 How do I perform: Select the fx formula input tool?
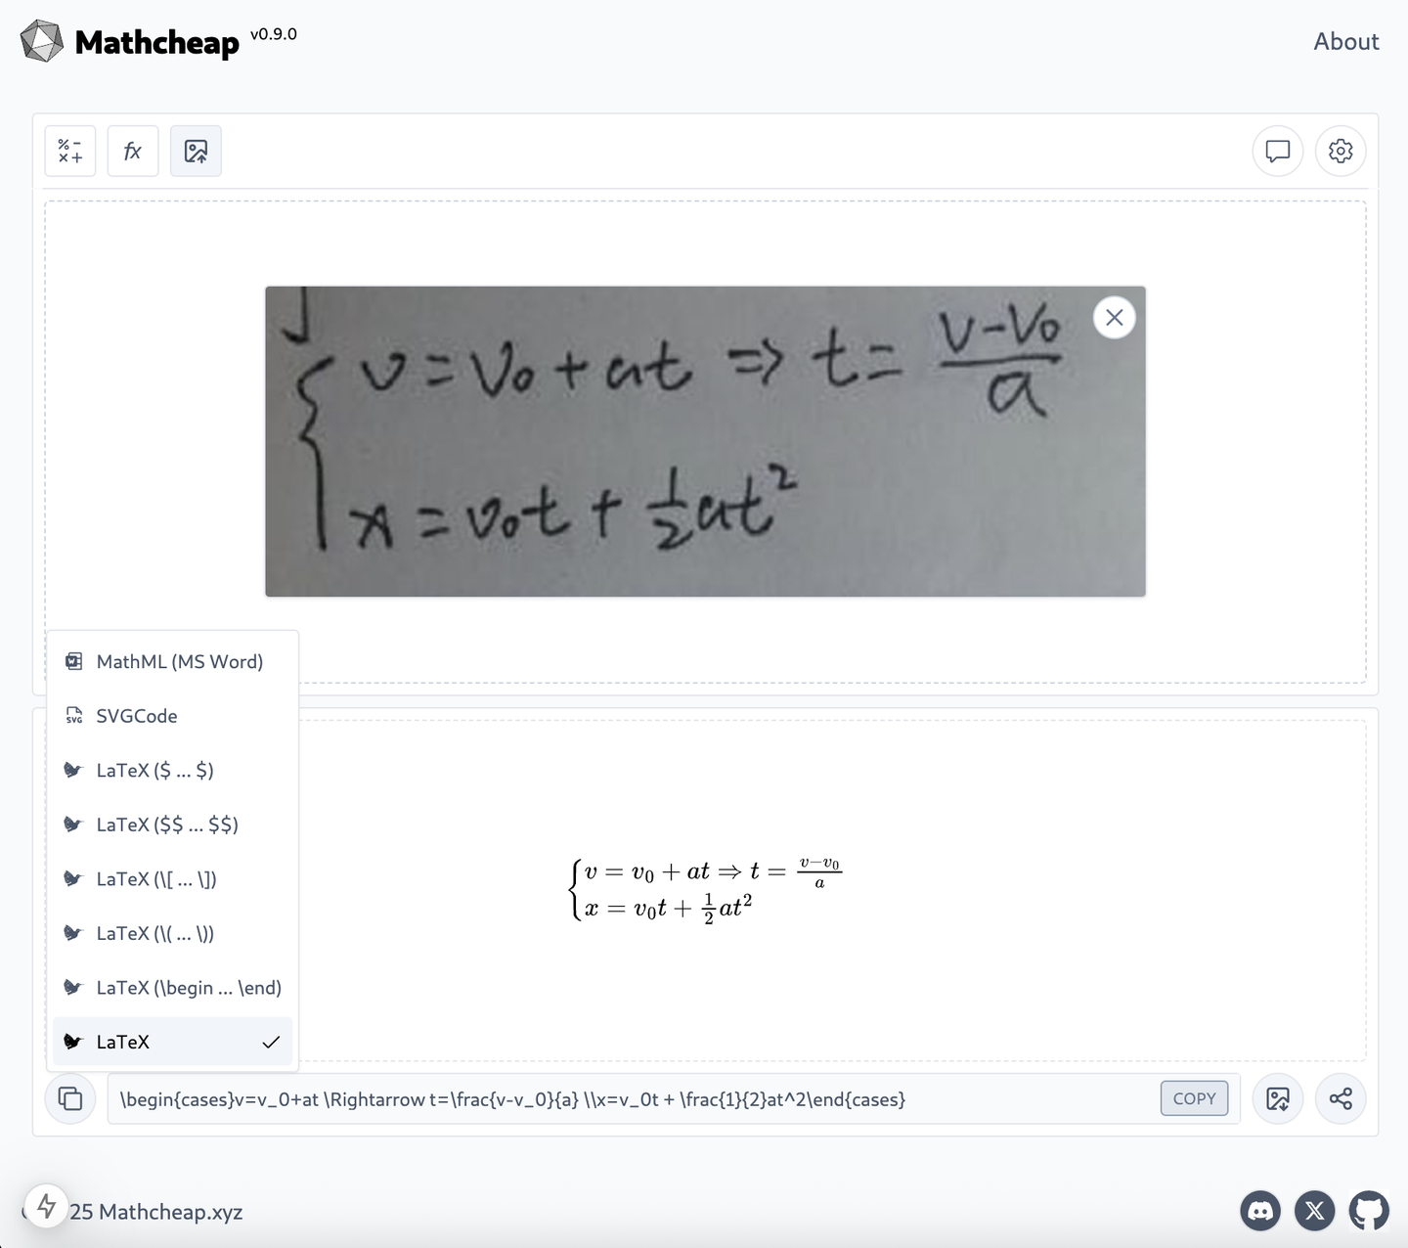click(x=133, y=151)
